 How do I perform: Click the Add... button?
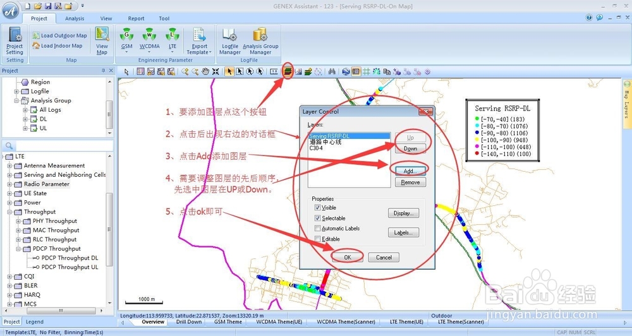point(410,171)
